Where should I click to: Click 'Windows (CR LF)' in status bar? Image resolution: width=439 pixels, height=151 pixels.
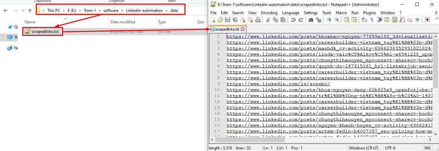coord(364,148)
